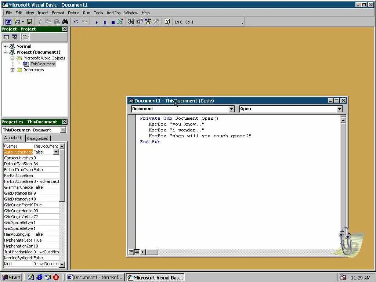Open Project Explorer from the toolbar
The height and width of the screenshot is (282, 376).
click(x=131, y=22)
